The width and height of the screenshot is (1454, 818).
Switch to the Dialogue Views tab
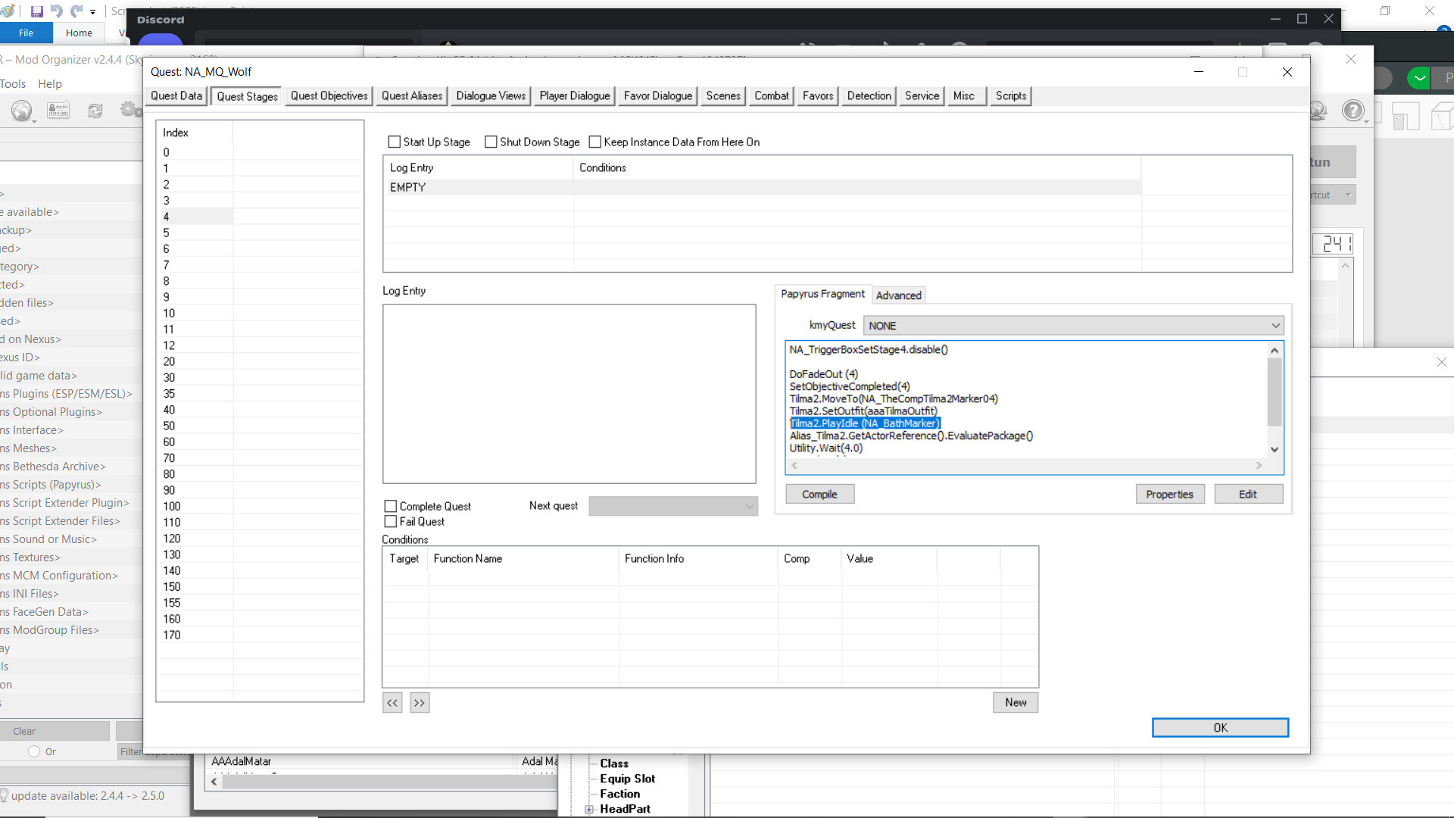click(491, 96)
